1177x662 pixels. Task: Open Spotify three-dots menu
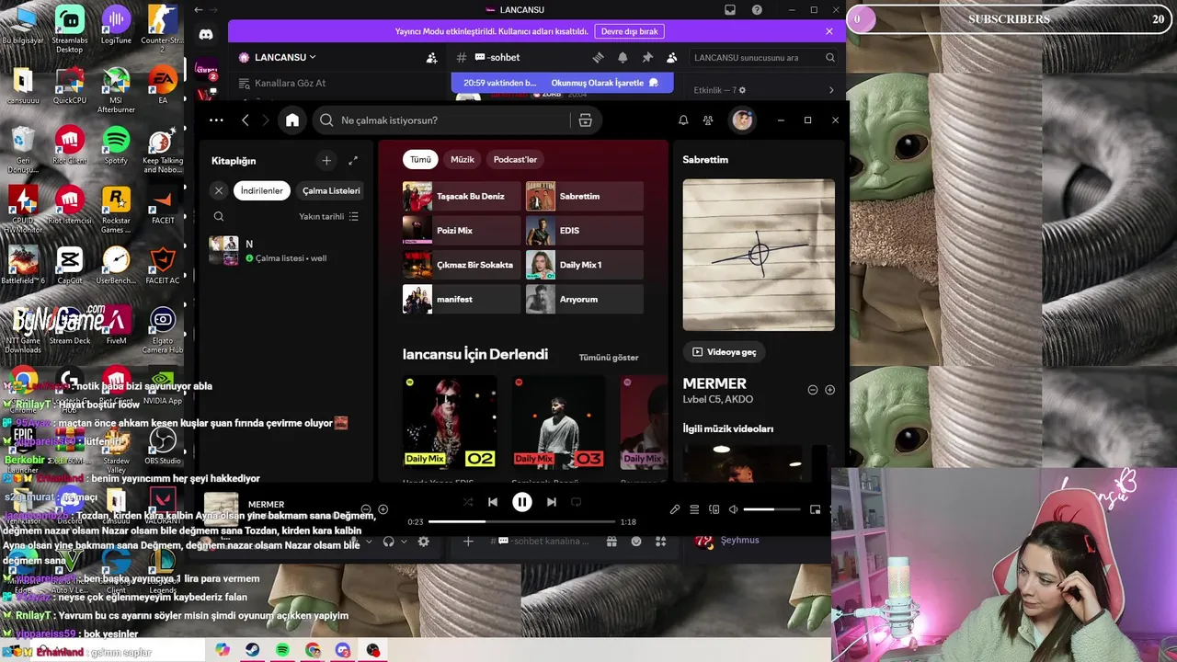tap(216, 120)
